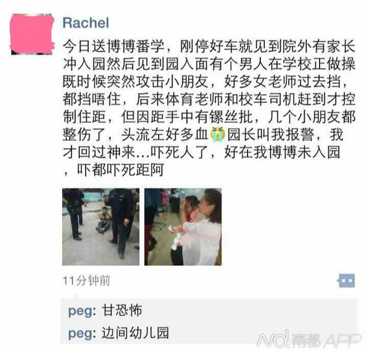Screen dimensions: 367x352
Task: Click the 11分钟前 timestamp
Action: pyautogui.click(x=86, y=281)
